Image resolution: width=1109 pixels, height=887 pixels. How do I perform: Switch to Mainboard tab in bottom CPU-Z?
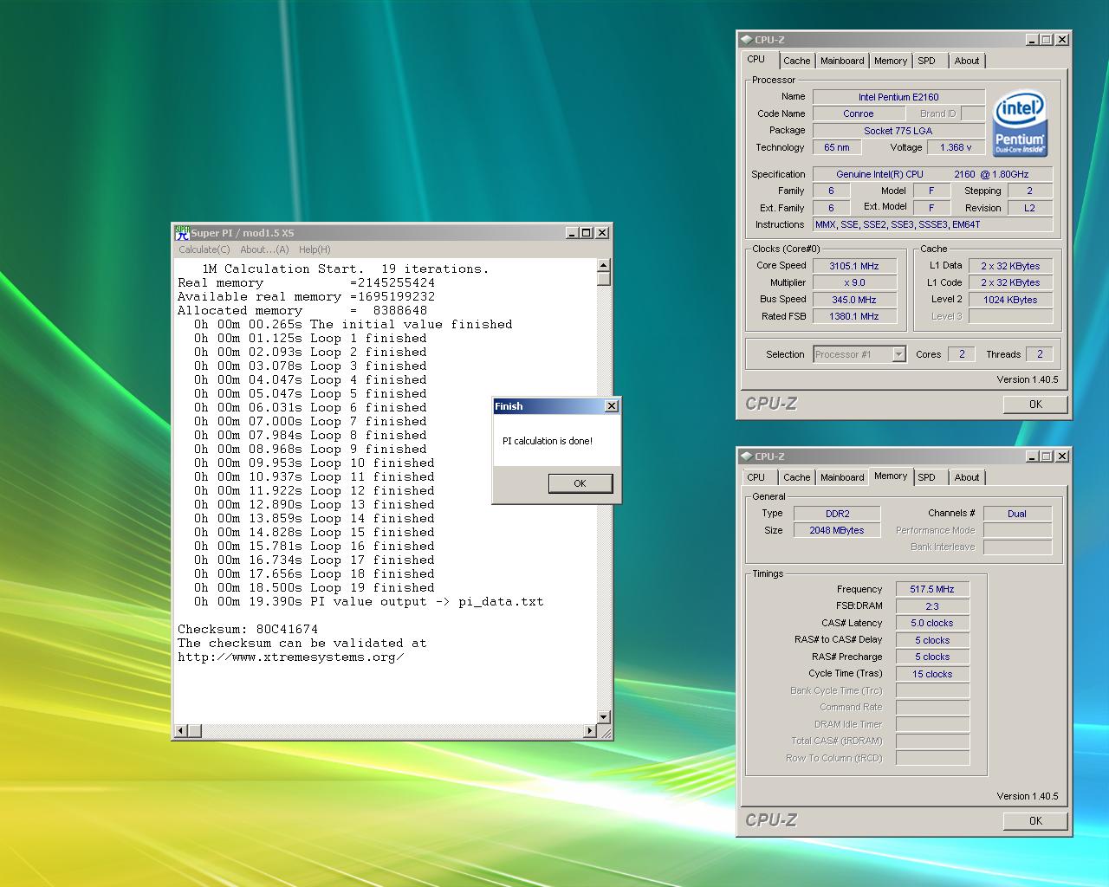842,477
